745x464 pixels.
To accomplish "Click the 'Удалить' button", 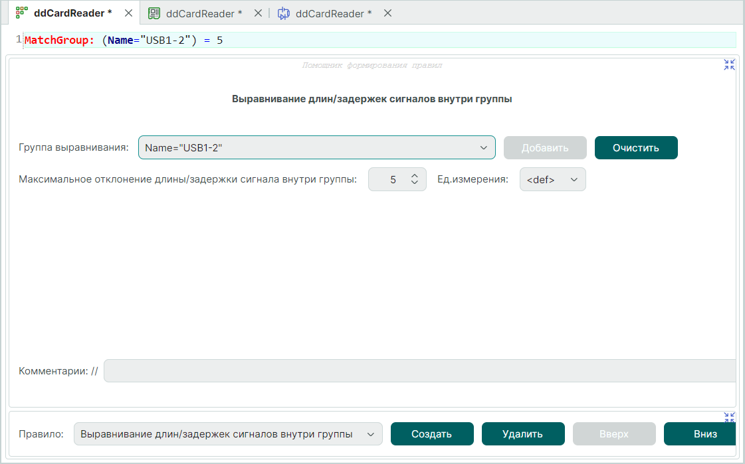I will [523, 433].
